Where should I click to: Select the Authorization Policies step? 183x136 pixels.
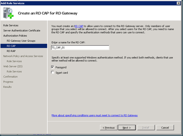15,36
